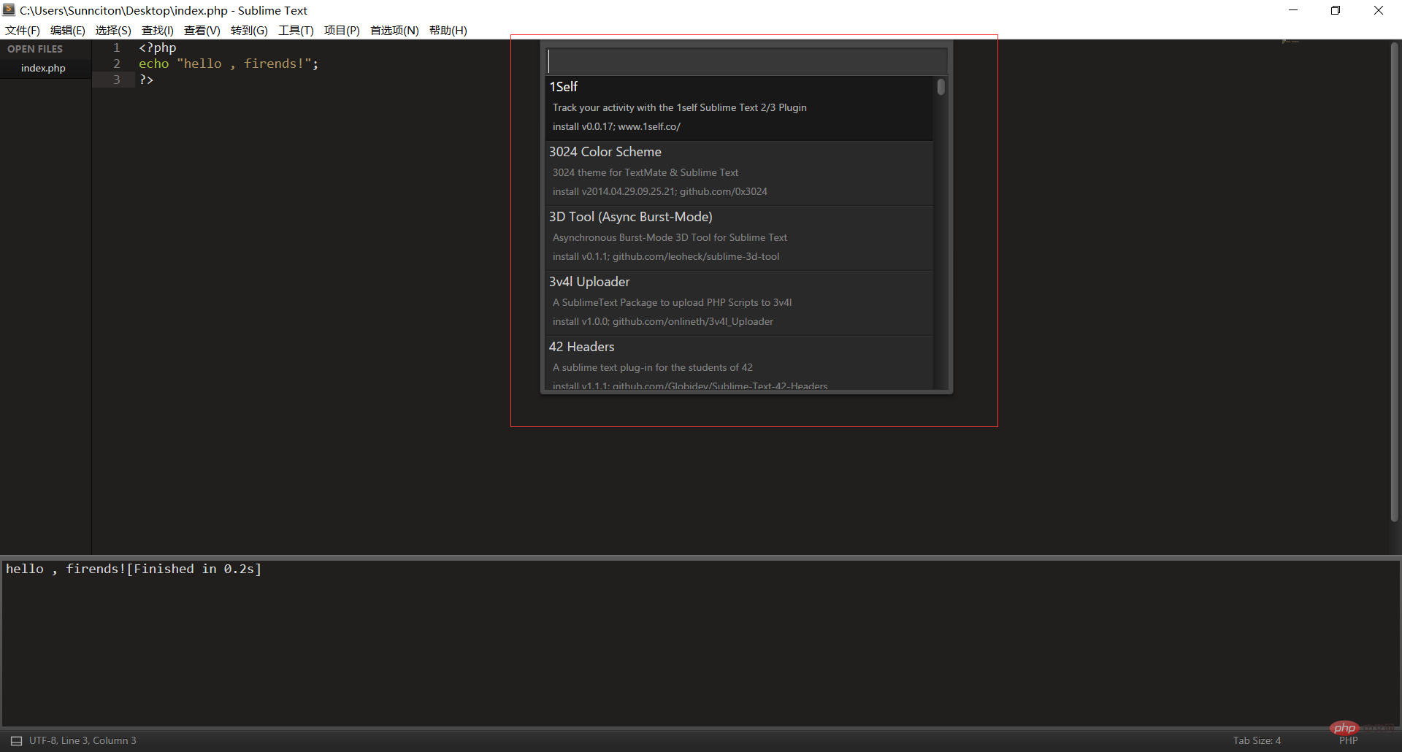Open the 文件(F) menu
Viewport: 1402px width, 752px height.
click(x=23, y=30)
